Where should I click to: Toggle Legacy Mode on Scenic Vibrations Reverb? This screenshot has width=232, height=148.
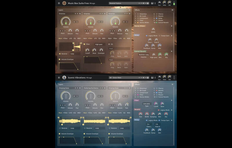159,110
